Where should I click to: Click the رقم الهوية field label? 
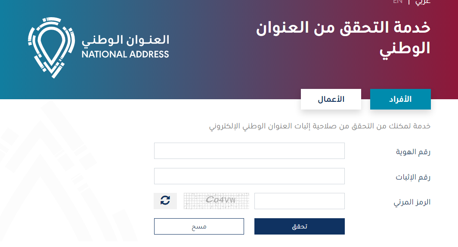point(413,152)
